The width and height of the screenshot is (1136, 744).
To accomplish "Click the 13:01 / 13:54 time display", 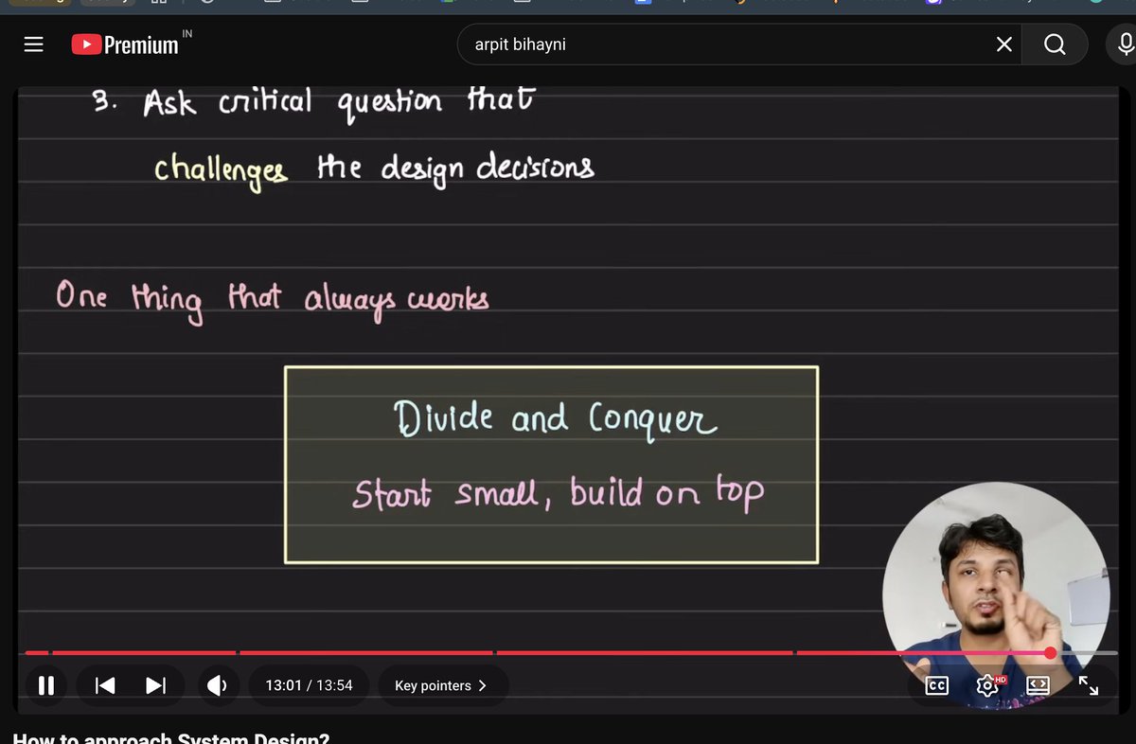I will 309,685.
